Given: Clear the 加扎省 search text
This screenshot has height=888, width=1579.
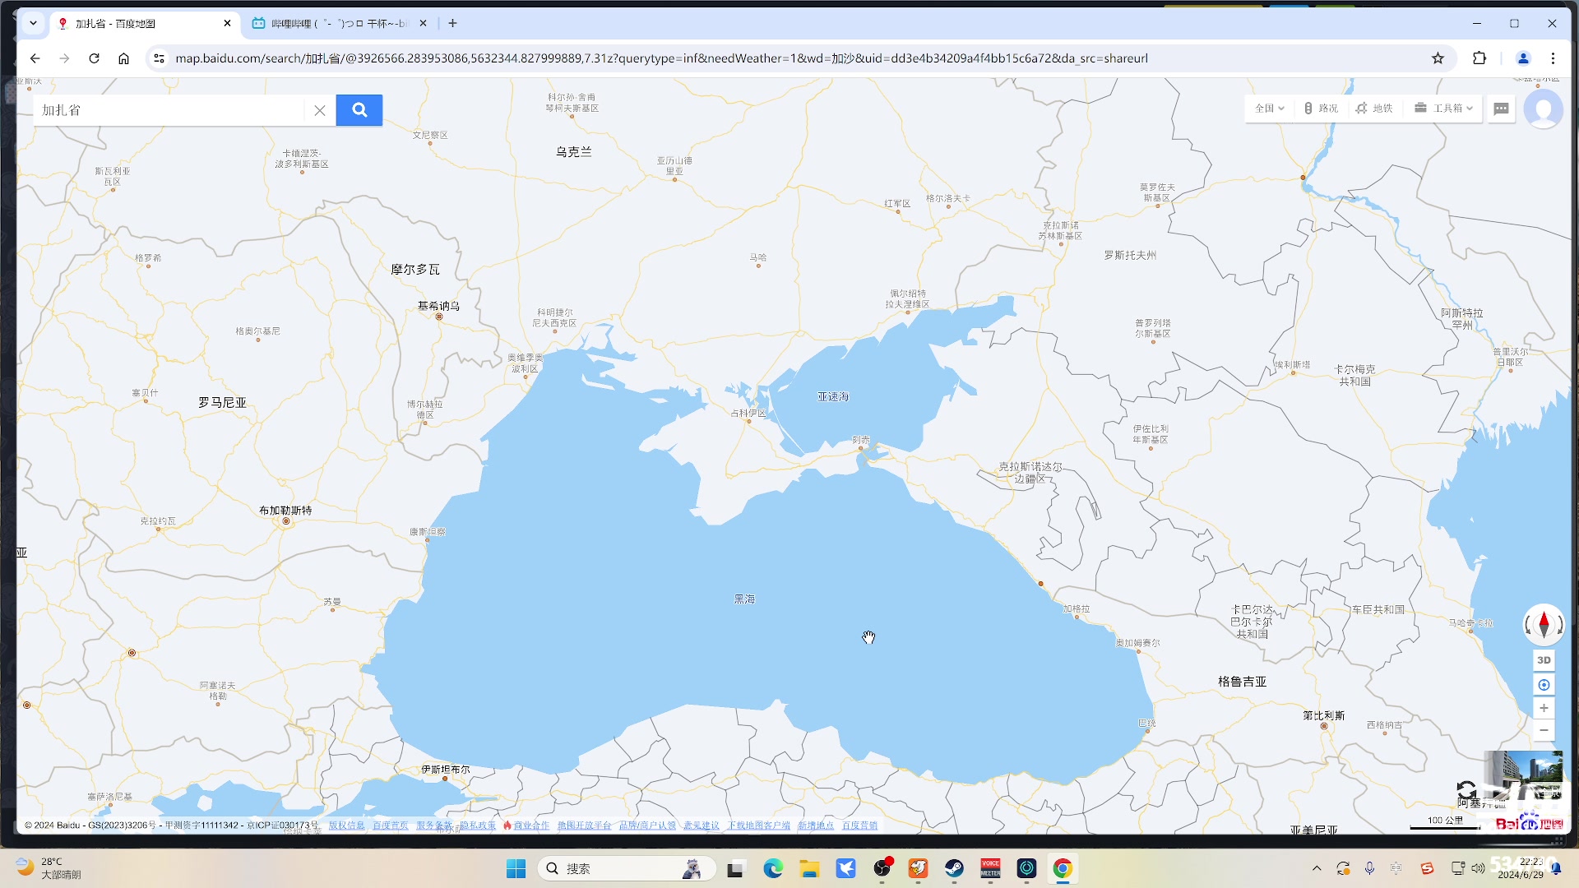Looking at the screenshot, I should point(320,110).
